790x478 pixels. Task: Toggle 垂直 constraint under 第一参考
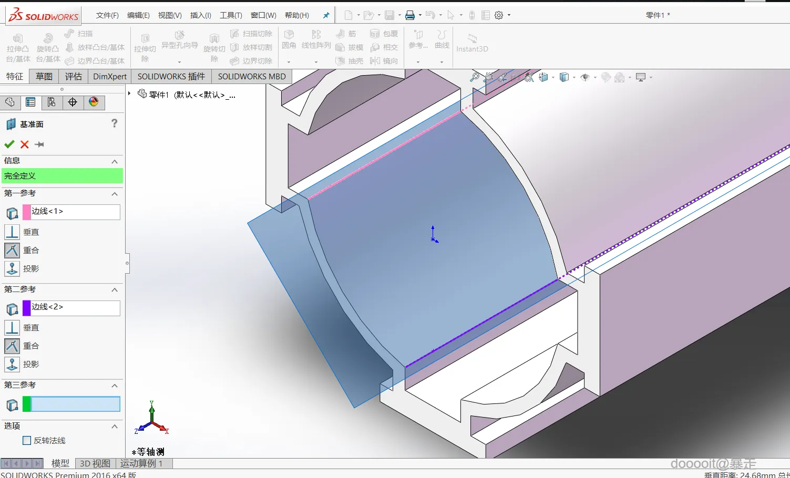(12, 232)
